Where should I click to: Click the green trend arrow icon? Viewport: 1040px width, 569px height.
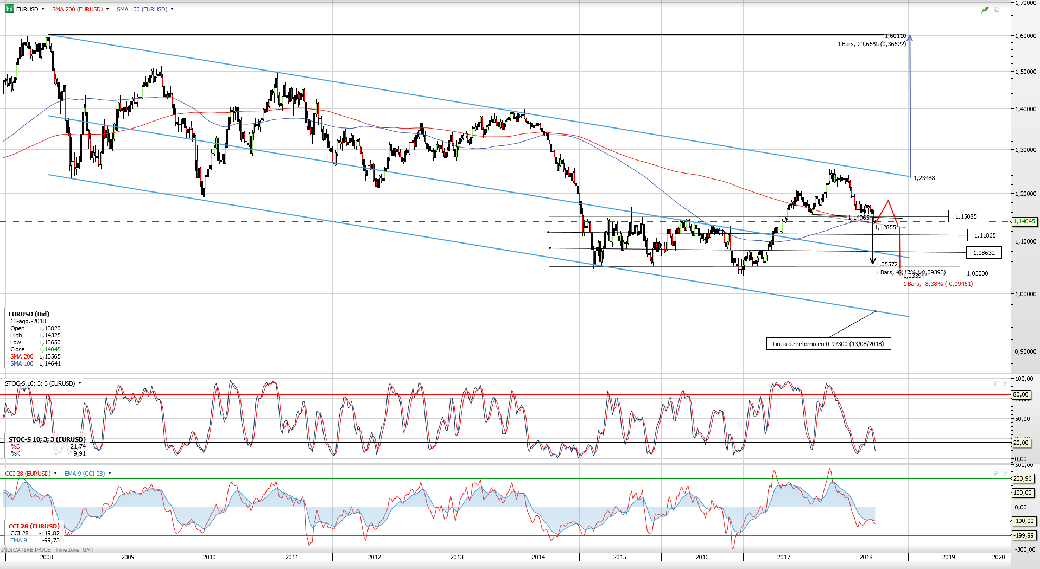[x=985, y=10]
